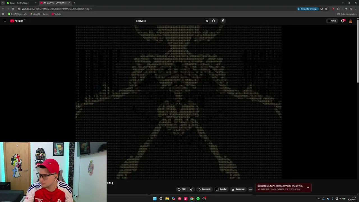The height and width of the screenshot is (202, 359).
Task: Go to the YouTube home logo
Action: coord(17,21)
